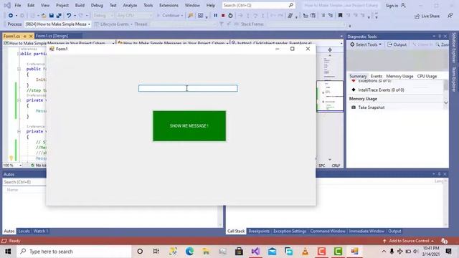This screenshot has width=459, height=258.
Task: Open the Analyze menu
Action: click(130, 5)
